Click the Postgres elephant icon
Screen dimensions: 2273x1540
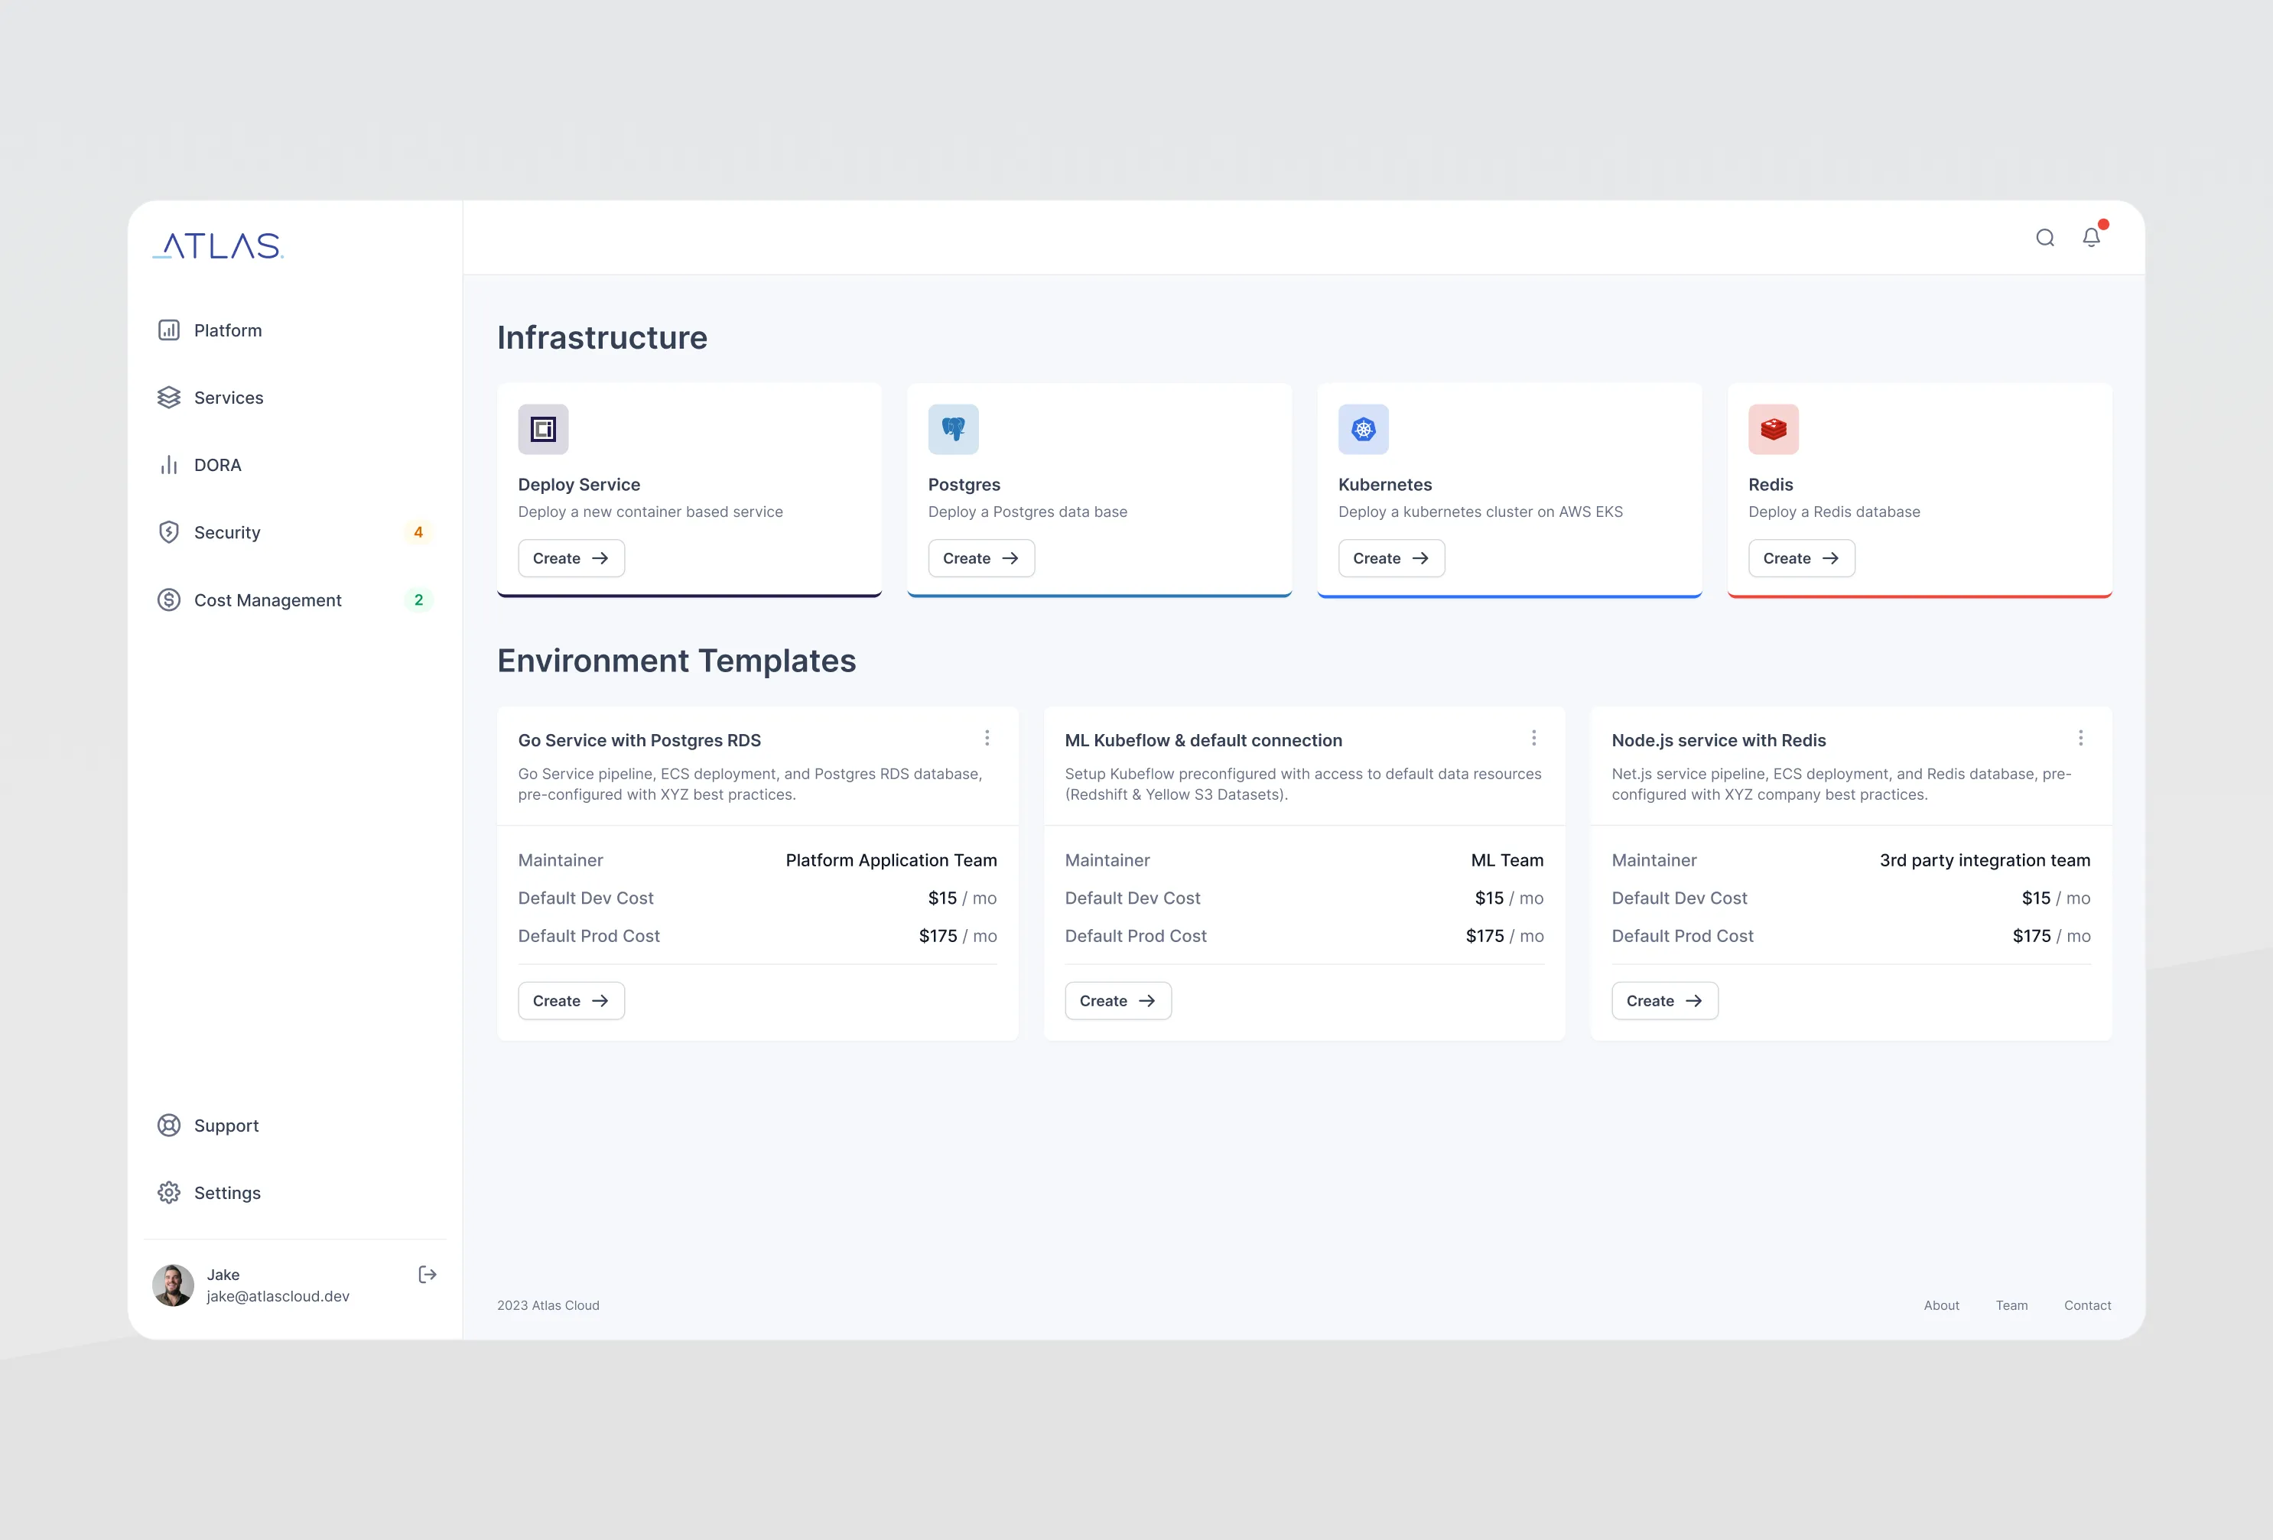pos(954,429)
